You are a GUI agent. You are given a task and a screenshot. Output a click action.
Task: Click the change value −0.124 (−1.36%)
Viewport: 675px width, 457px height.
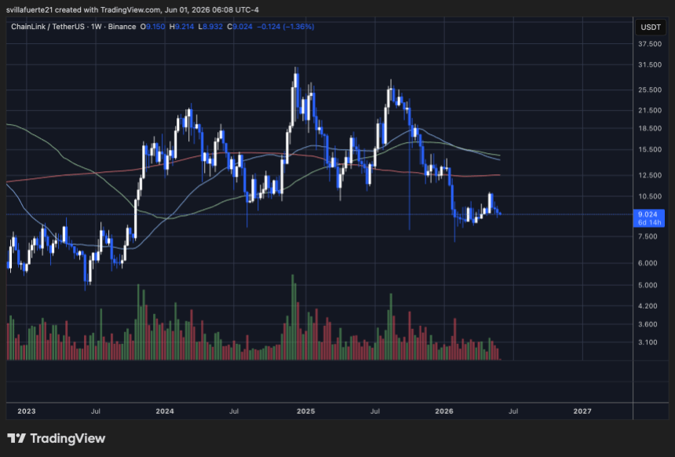(286, 27)
